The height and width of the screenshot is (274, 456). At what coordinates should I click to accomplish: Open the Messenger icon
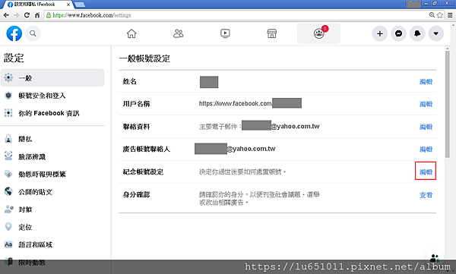click(x=398, y=33)
